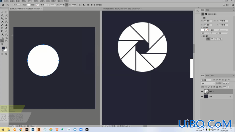235x132 pixels.
Task: Toggle lock position in Layers panel
Action: pyautogui.click(x=211, y=87)
